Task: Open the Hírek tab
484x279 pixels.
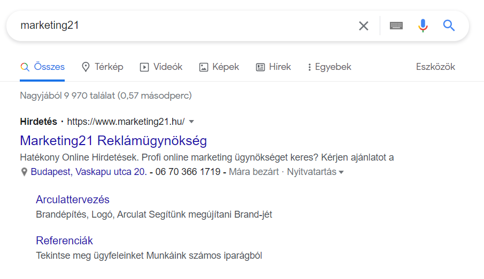Action: (273, 67)
